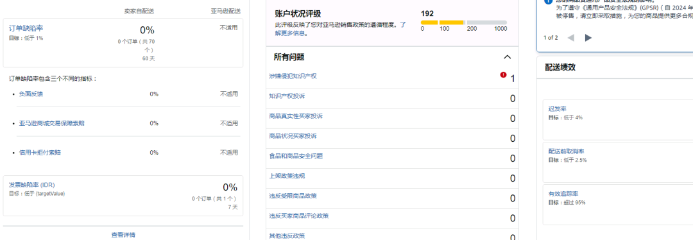Click 订单缺陷率包含三个不同的指标 text
693x240 pixels.
[53, 79]
